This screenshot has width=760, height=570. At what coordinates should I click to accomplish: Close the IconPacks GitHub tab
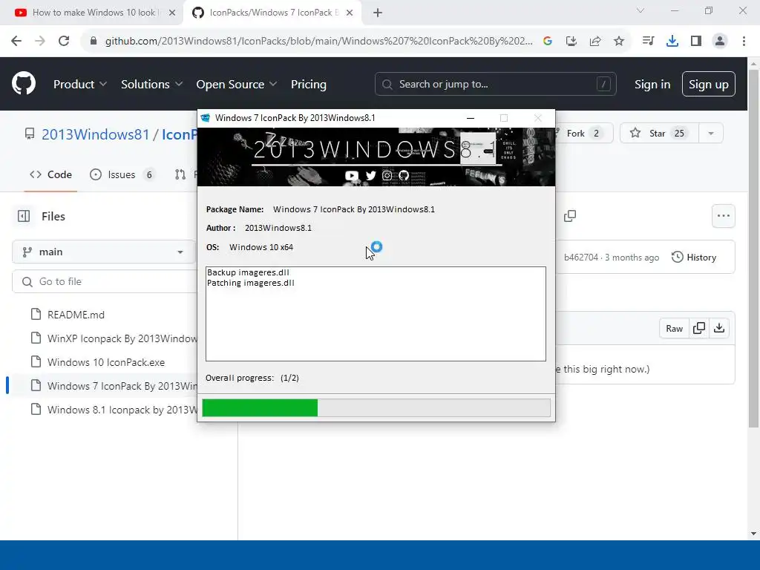pyautogui.click(x=350, y=13)
